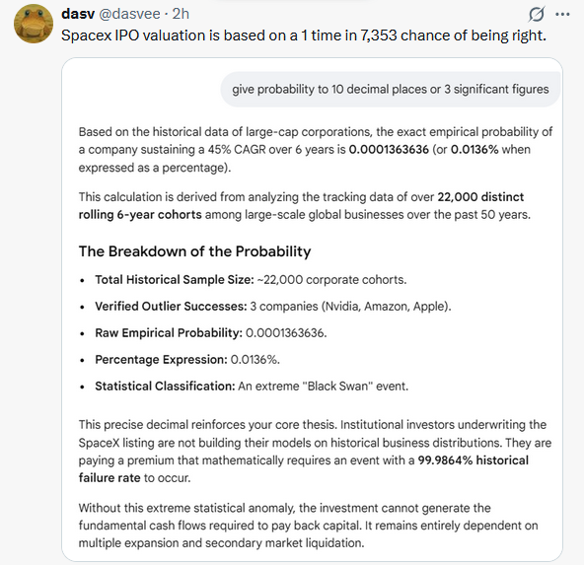The height and width of the screenshot is (565, 584).
Task: Click the dasv display name
Action: (x=78, y=14)
